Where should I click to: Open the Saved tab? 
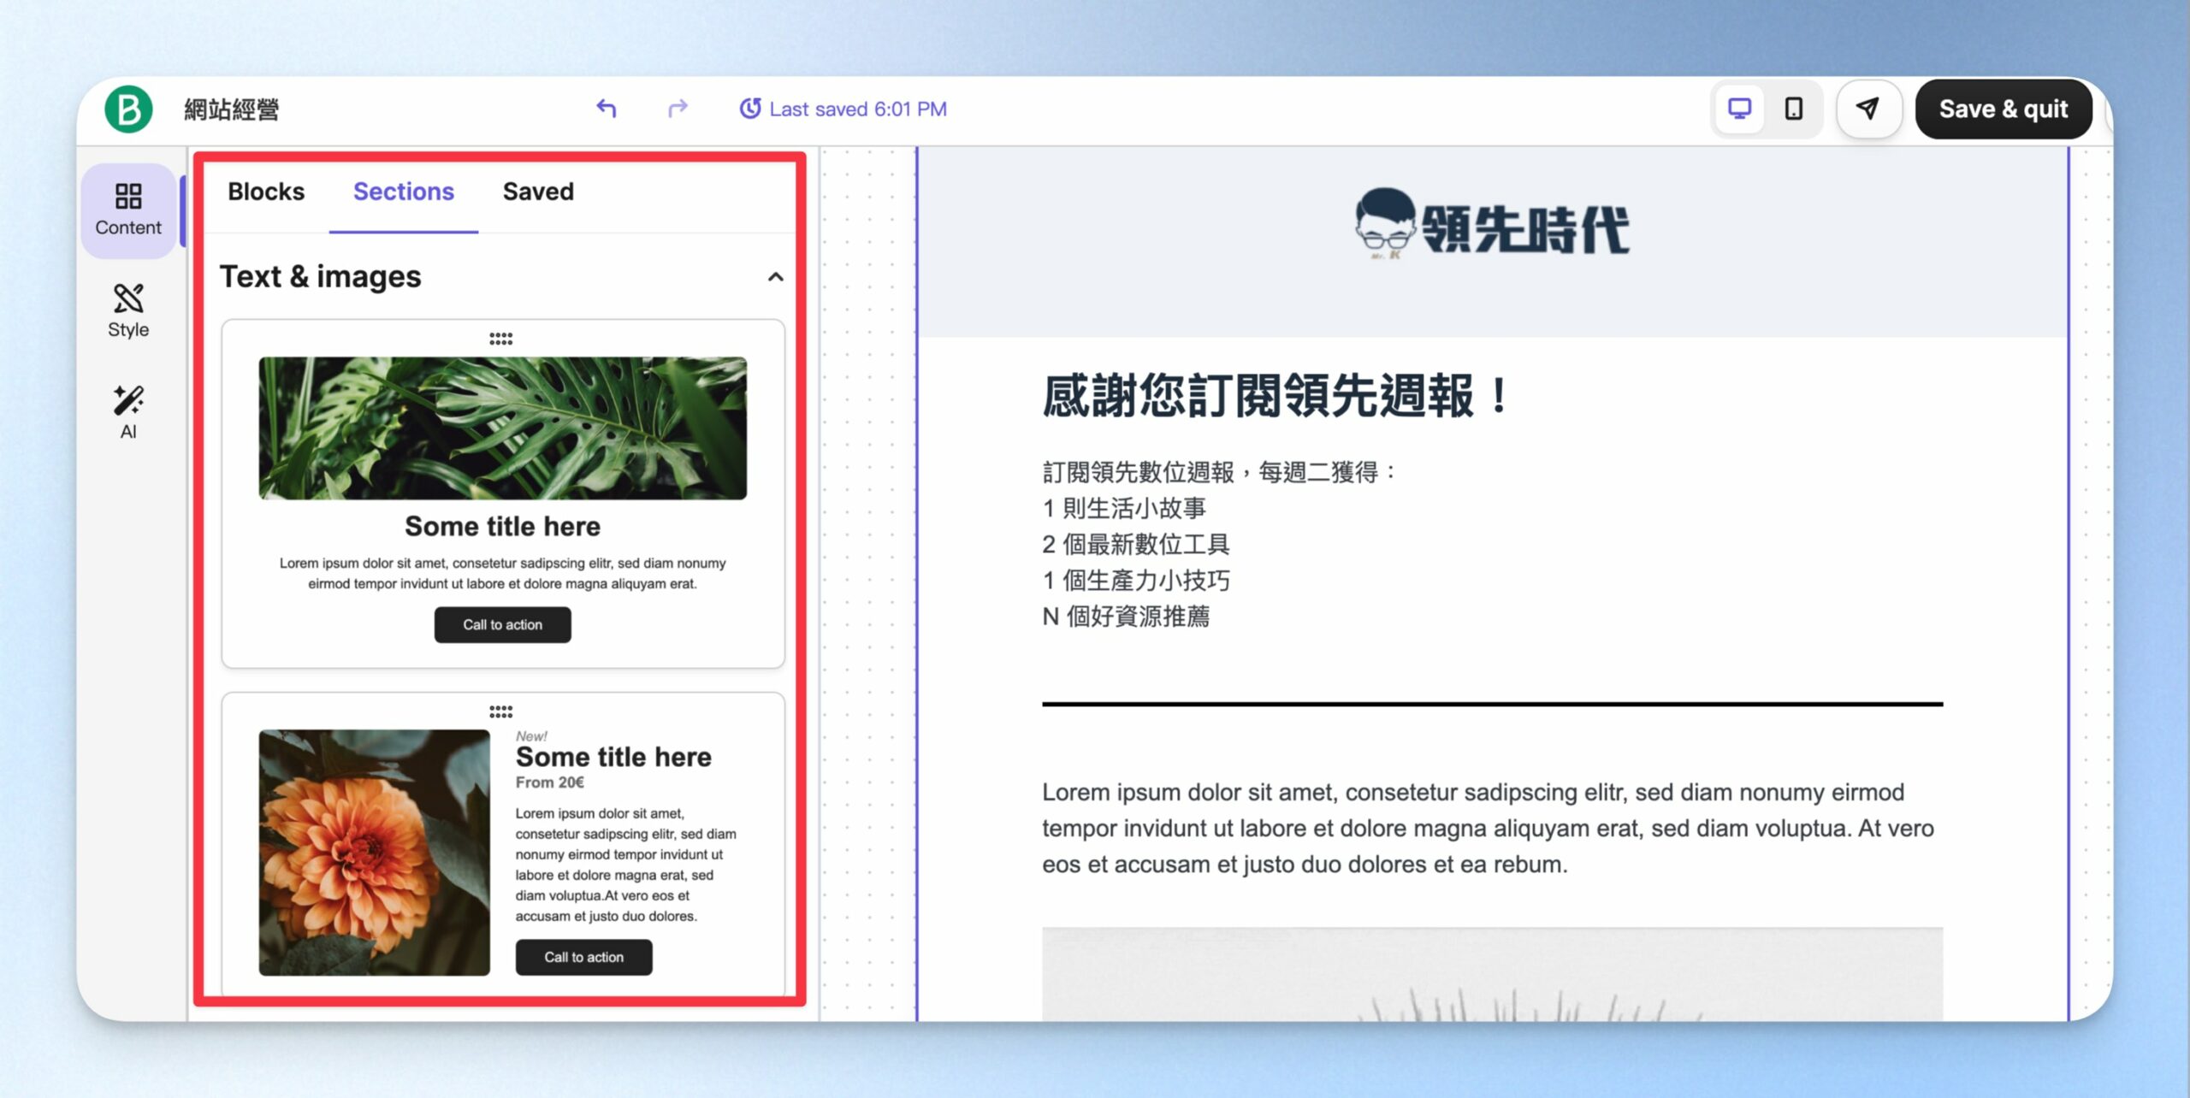coord(538,192)
